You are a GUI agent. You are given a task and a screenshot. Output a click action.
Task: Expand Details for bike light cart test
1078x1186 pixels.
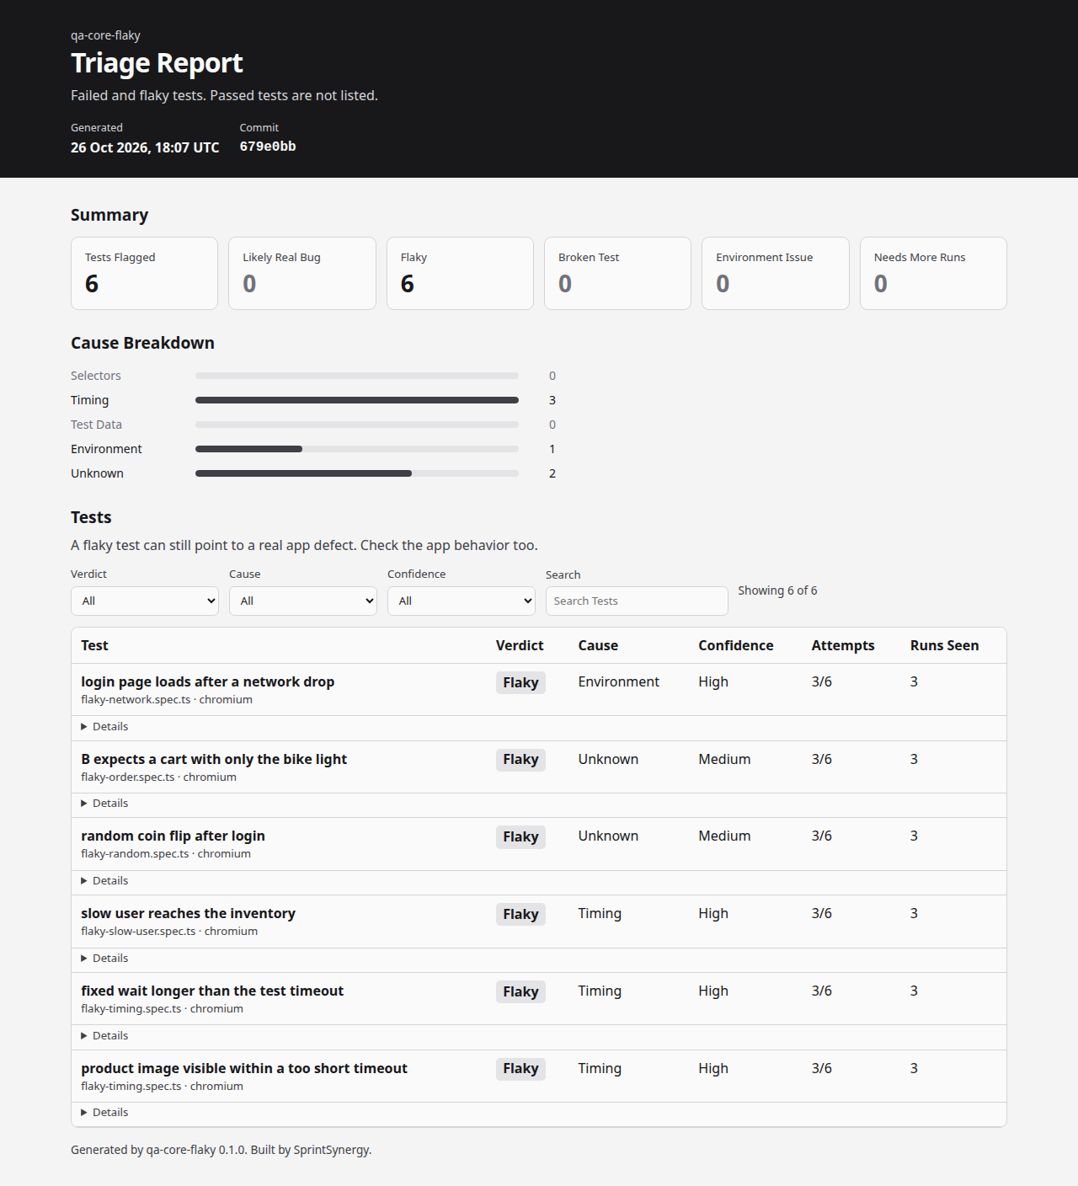[x=104, y=804]
